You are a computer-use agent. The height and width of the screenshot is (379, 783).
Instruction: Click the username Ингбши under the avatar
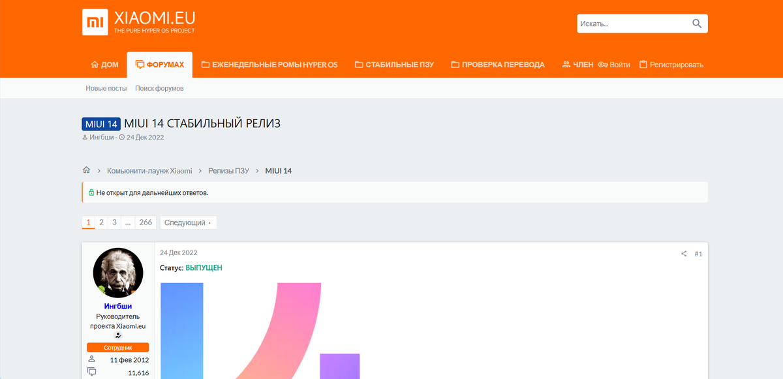[118, 306]
